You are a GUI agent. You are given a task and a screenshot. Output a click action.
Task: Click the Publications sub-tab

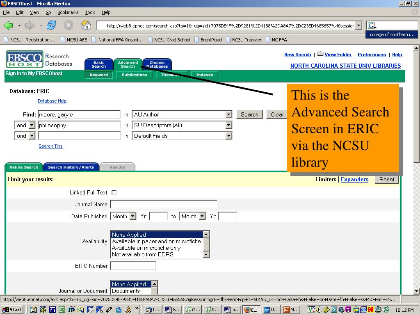(x=134, y=75)
